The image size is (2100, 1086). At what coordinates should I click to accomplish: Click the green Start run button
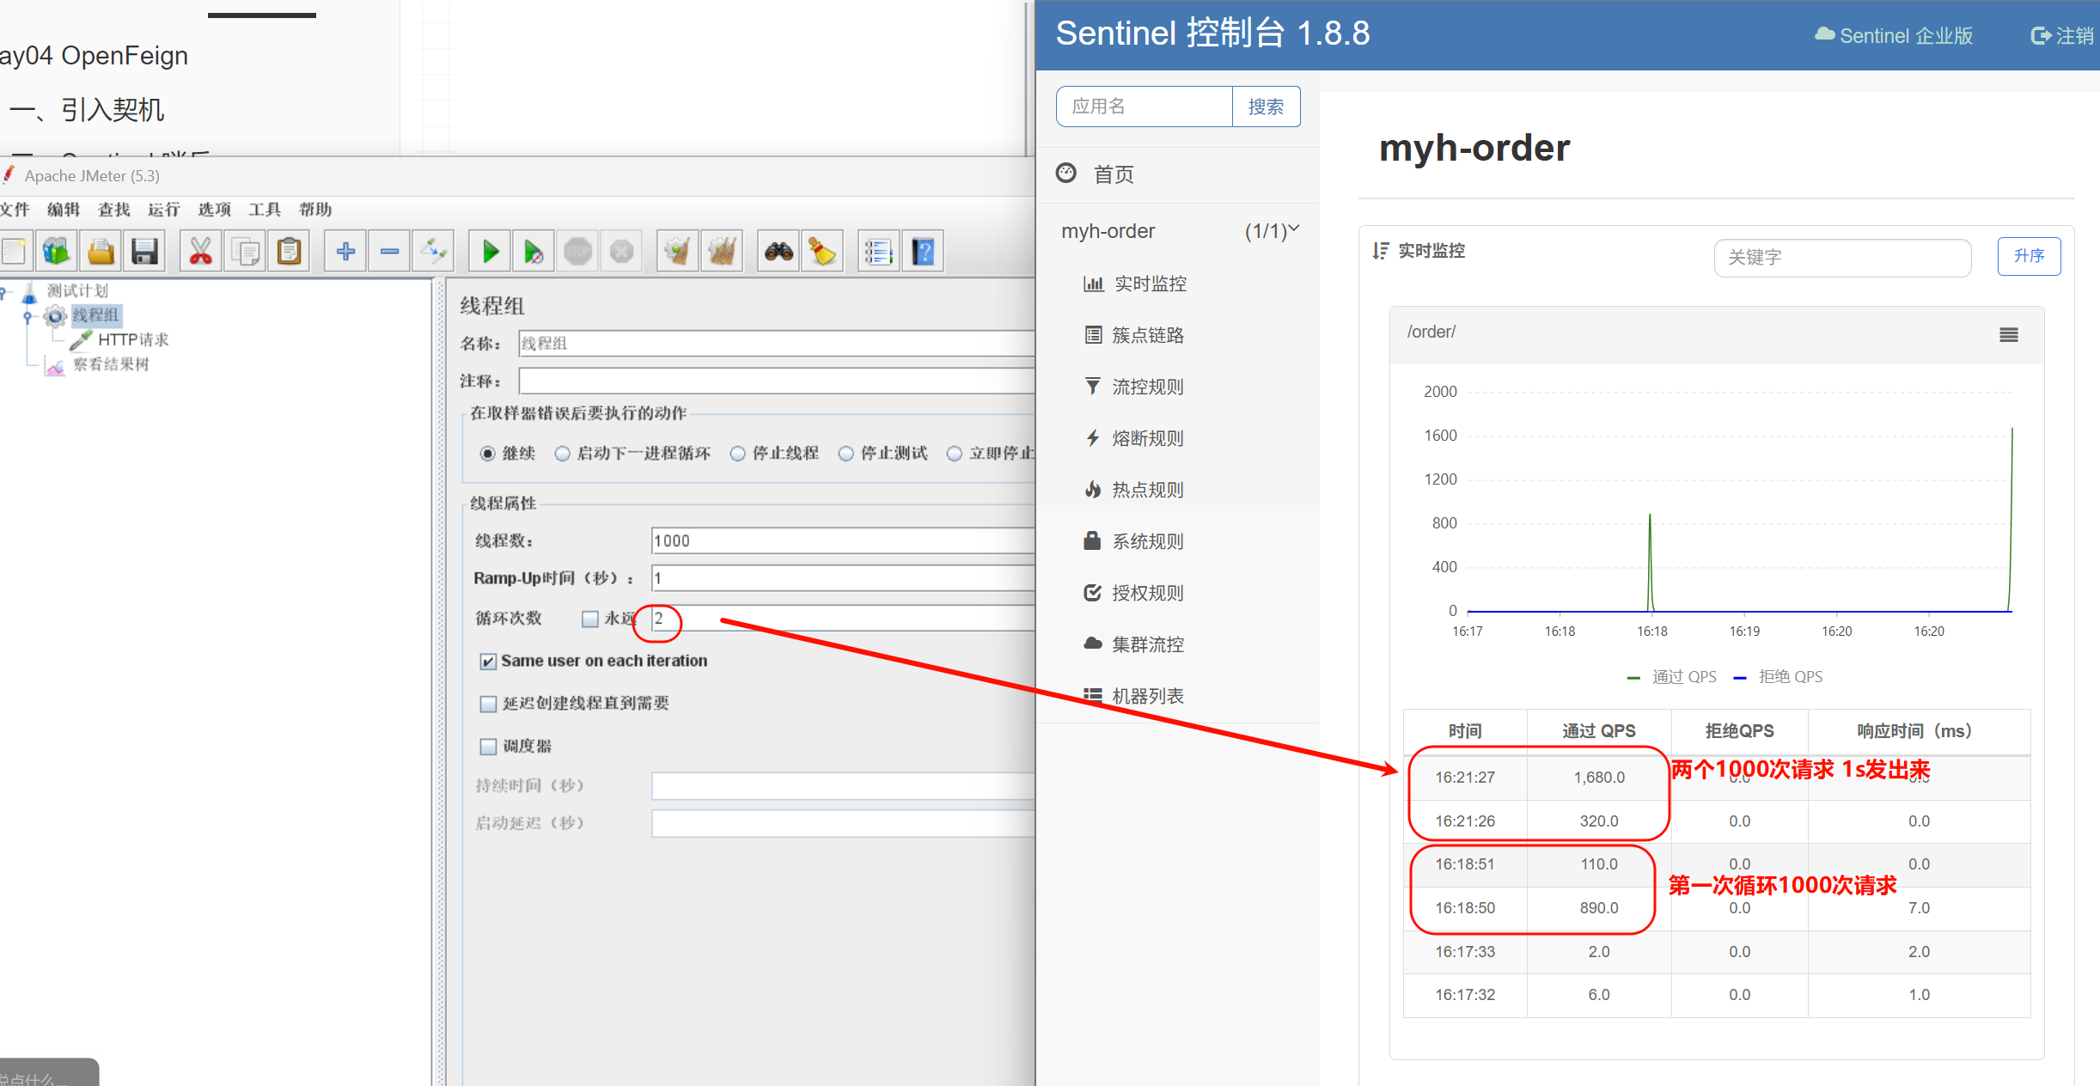(x=490, y=252)
